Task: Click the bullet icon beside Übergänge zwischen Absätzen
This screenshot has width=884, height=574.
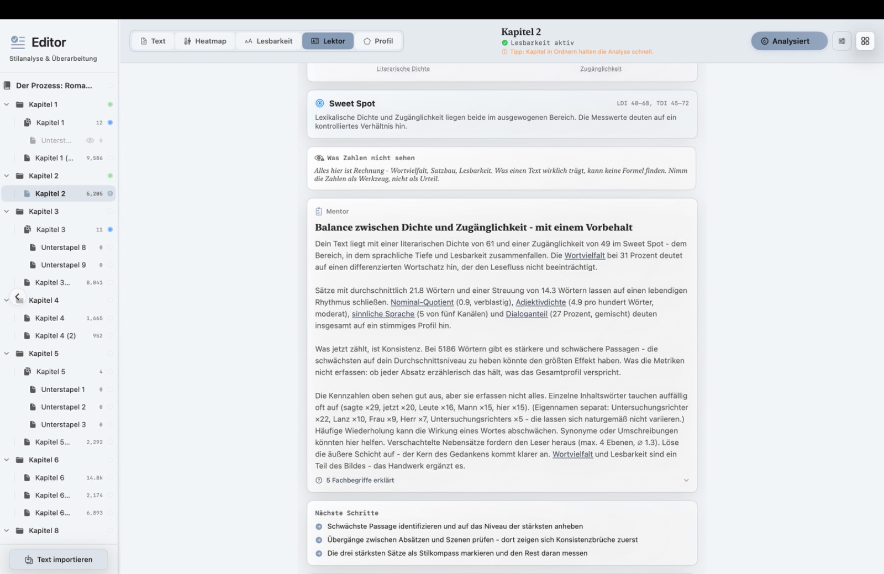Action: click(319, 540)
